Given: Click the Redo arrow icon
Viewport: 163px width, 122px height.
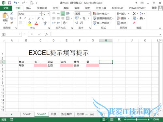Looking at the screenshot, I should pos(23,3).
